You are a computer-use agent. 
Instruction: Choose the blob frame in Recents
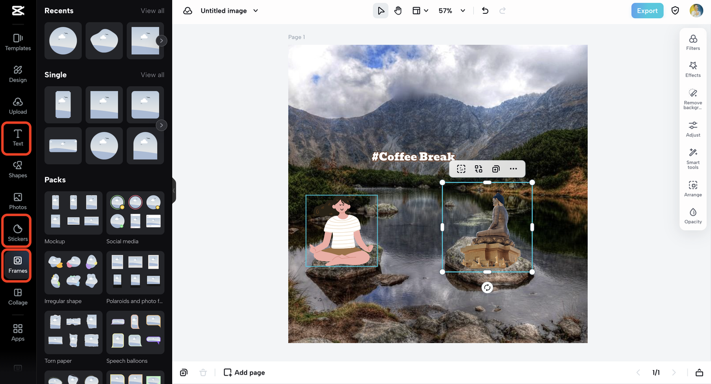104,40
